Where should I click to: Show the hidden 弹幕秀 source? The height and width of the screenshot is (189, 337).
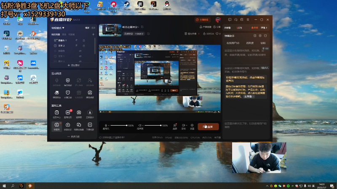tap(80, 51)
